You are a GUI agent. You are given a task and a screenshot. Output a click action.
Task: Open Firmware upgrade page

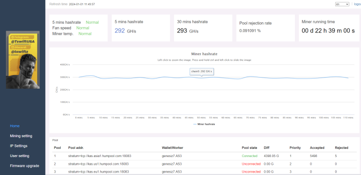24,166
